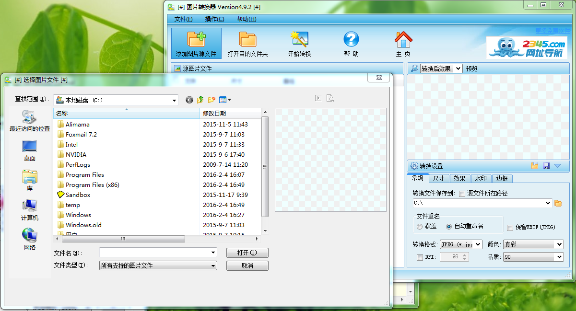
Task: Select the overwrite (覆盖) radio button
Action: coord(420,226)
